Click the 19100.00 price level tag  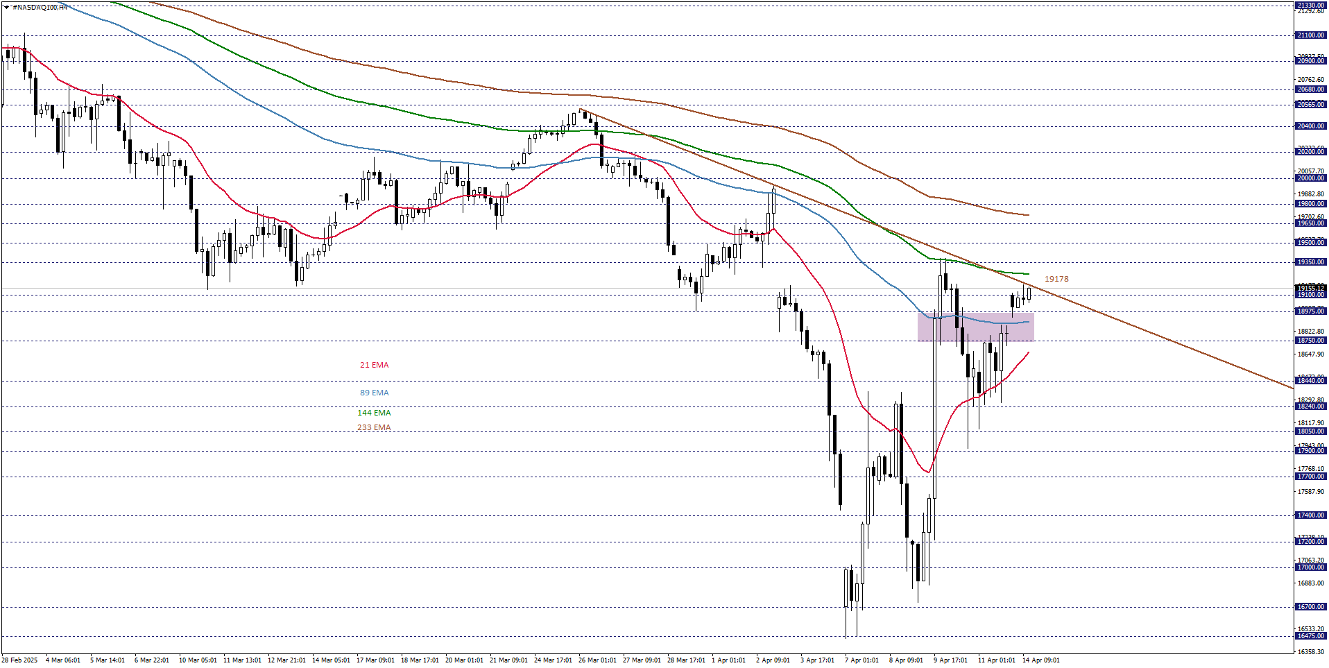[x=1311, y=295]
